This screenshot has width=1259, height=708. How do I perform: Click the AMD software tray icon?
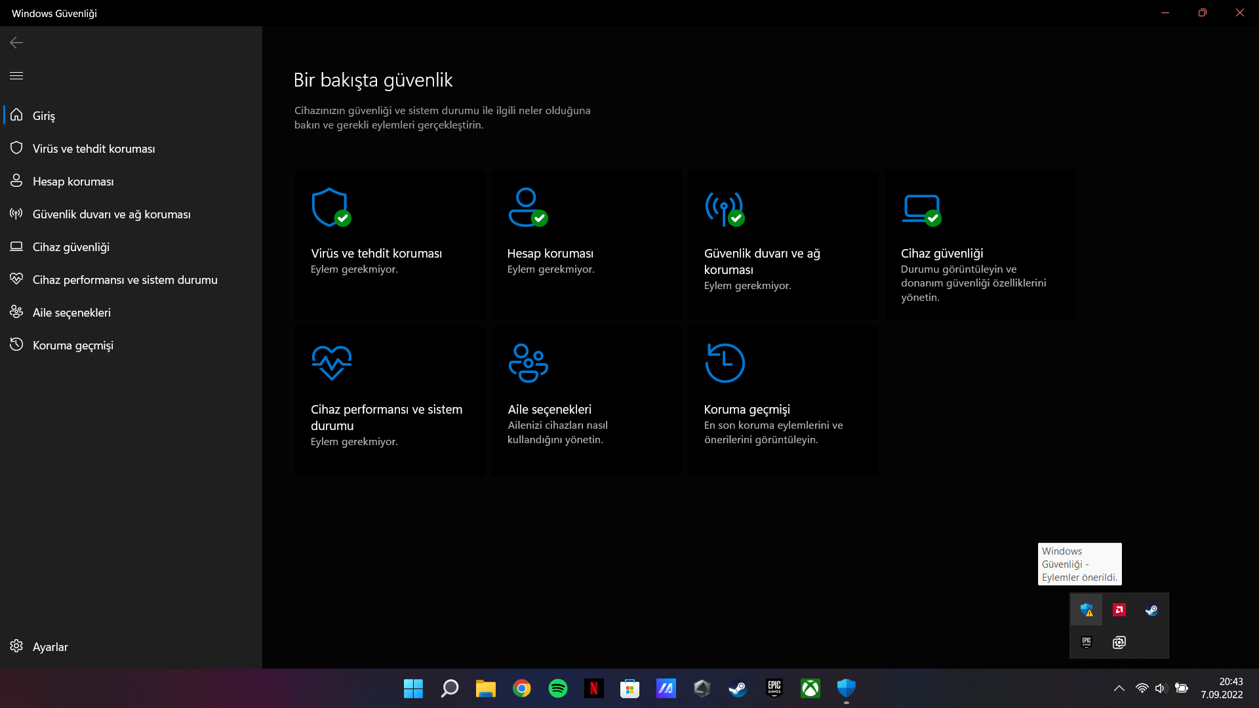1119,610
